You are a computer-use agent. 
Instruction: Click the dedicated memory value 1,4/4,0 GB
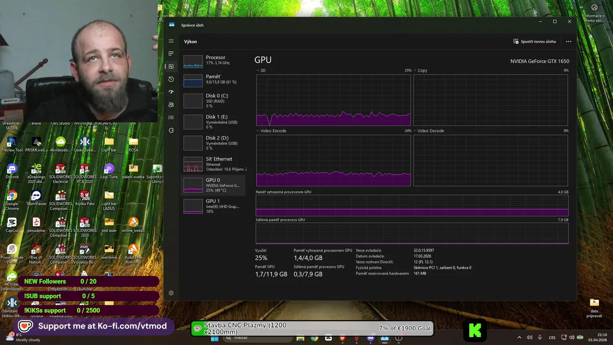[x=308, y=258]
